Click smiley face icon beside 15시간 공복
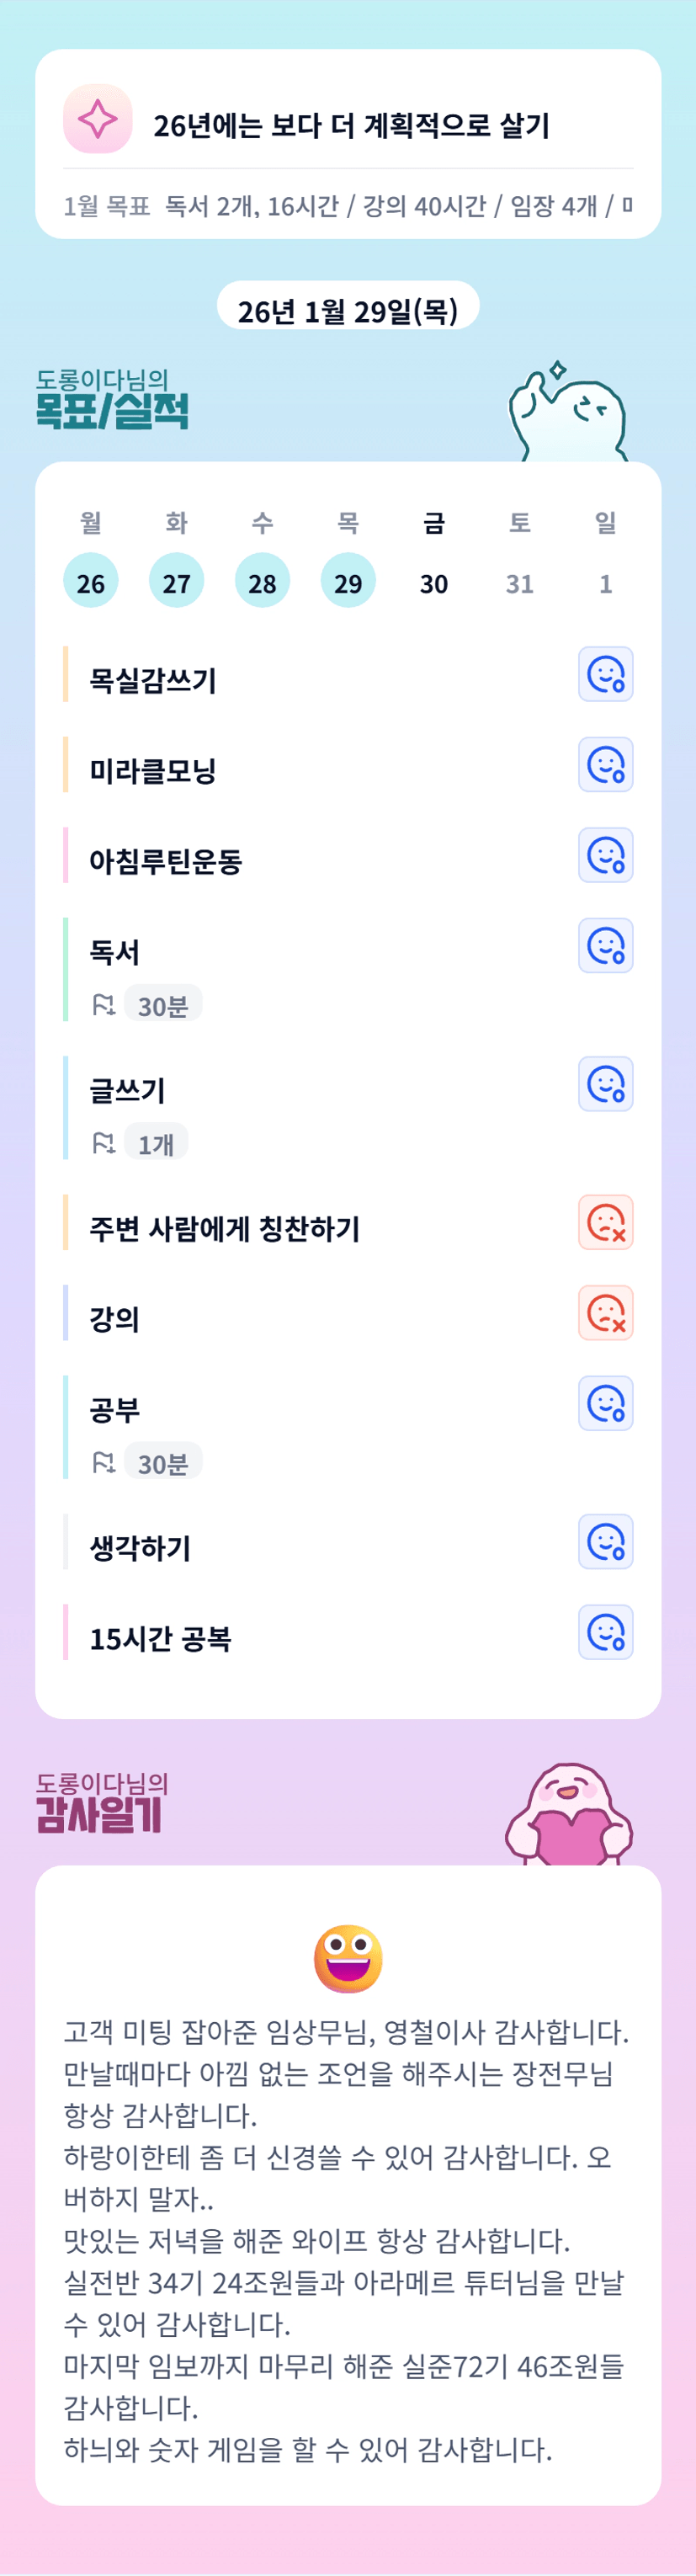The height and width of the screenshot is (2576, 696). click(x=605, y=1632)
